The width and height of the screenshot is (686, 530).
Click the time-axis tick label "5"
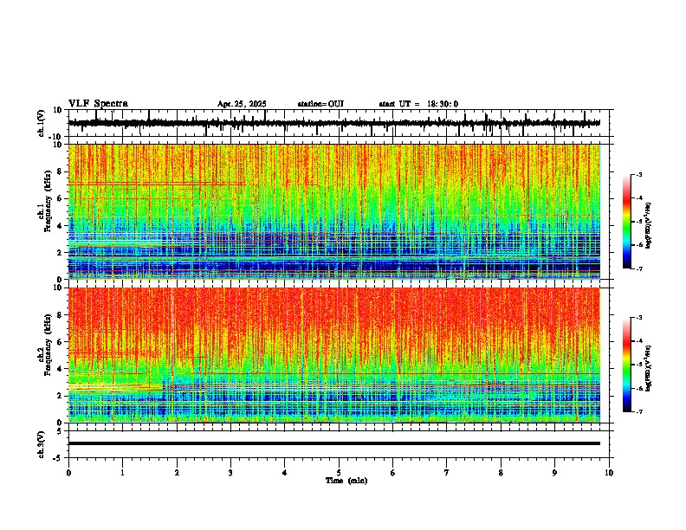click(x=339, y=473)
